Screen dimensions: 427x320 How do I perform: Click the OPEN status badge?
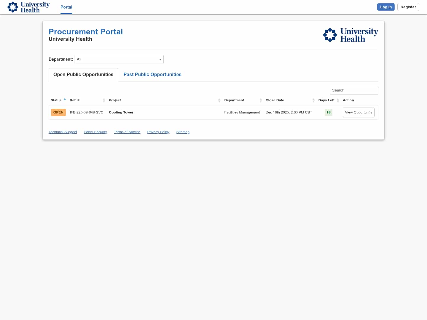(58, 112)
